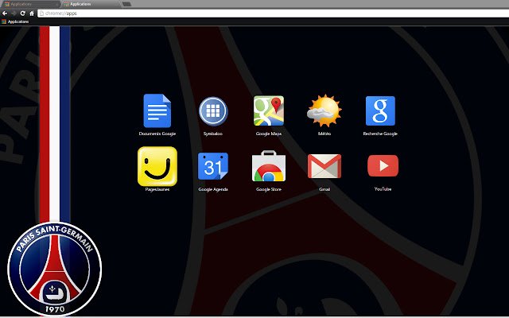The width and height of the screenshot is (509, 318).
Task: Go back with the browser back arrow
Action: point(5,14)
